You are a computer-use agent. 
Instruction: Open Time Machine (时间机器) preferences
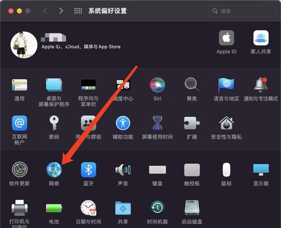[157, 208]
